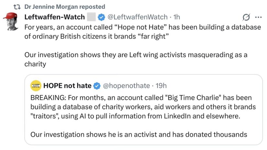Click the gray square badge beside Leftwaffen-Watch

(91, 17)
